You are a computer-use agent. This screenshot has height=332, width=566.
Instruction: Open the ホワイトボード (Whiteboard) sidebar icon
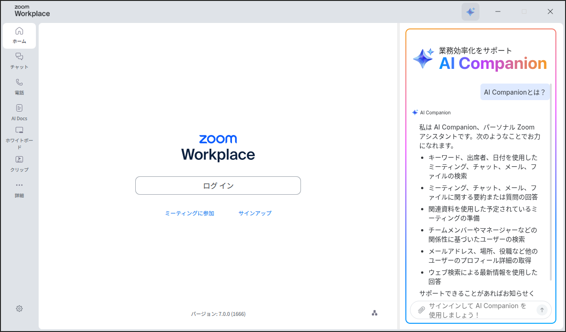coord(19,138)
